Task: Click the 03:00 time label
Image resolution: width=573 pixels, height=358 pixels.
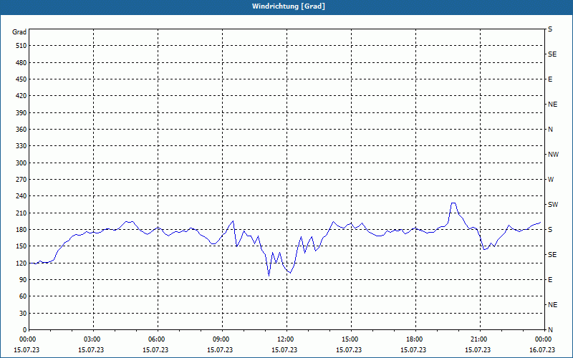Action: click(94, 339)
